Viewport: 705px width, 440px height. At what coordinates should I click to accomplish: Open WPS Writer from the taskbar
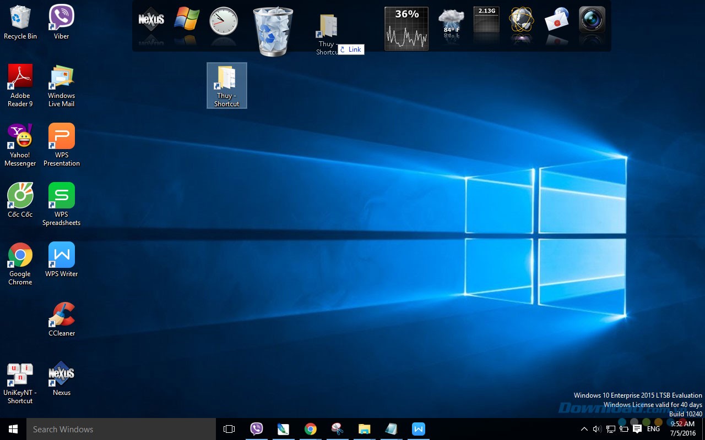[418, 429]
